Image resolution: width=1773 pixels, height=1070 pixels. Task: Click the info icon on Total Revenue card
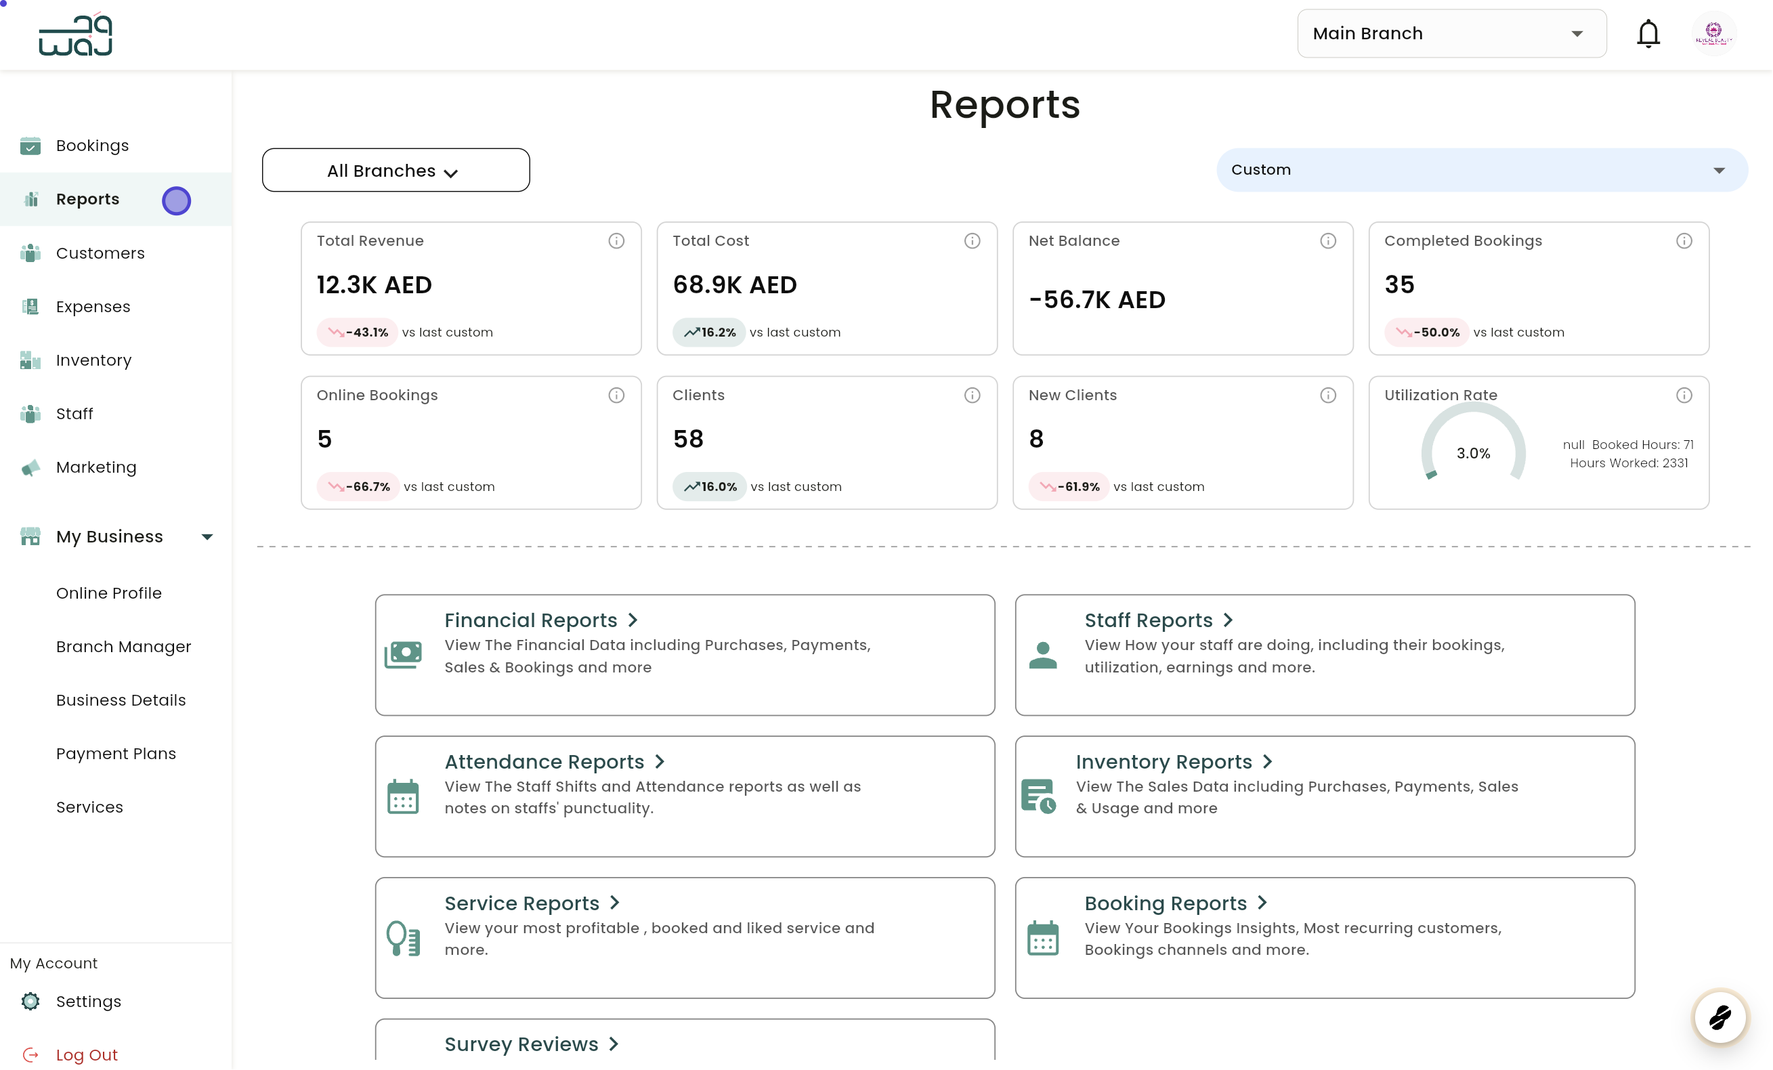617,241
